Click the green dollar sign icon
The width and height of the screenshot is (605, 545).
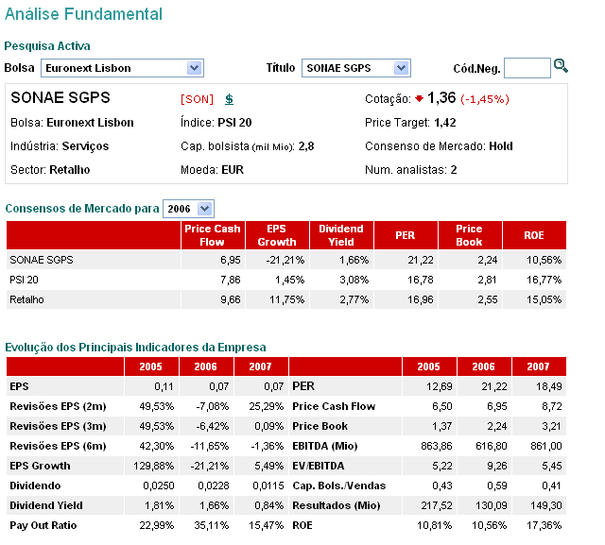[x=229, y=98]
